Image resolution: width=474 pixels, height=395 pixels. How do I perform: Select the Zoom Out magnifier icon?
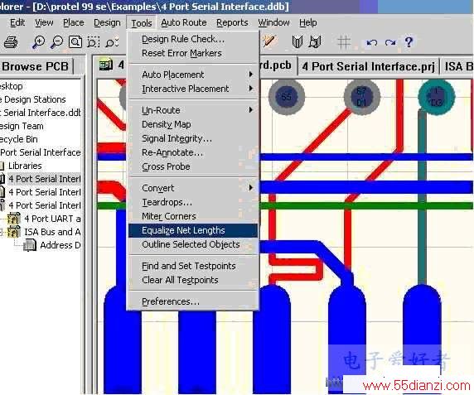click(x=56, y=42)
